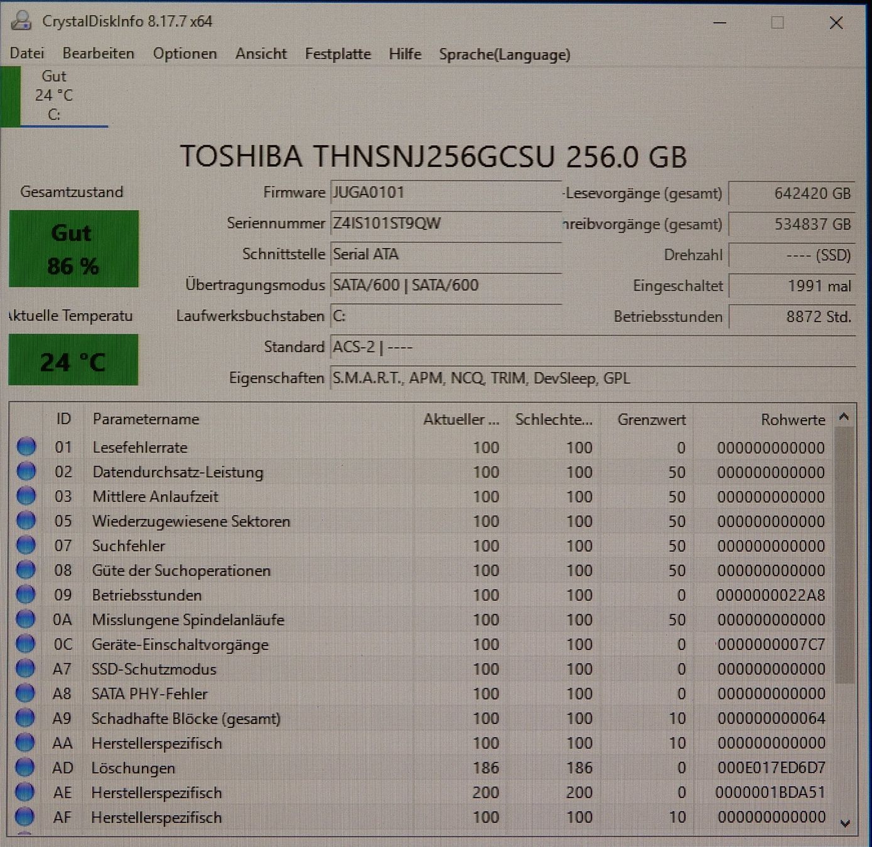This screenshot has width=872, height=847.
Task: Select the Wiederzugewiesene Sektoren parameter name
Action: coord(191,521)
